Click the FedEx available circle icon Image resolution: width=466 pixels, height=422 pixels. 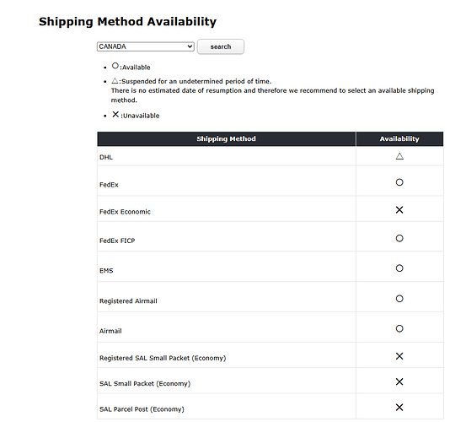pos(399,182)
